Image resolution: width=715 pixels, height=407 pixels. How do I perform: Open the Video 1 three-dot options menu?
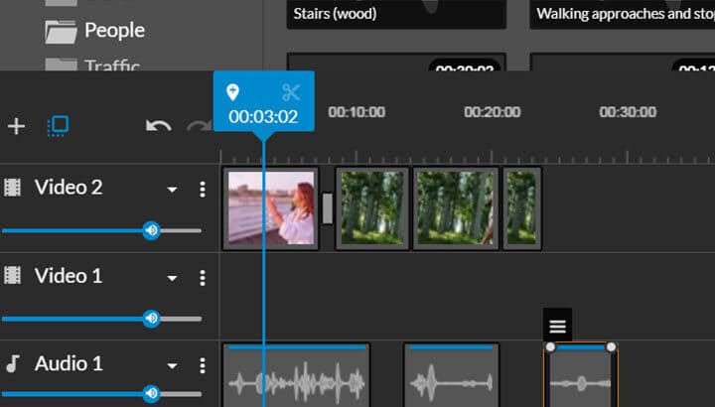[x=203, y=277]
